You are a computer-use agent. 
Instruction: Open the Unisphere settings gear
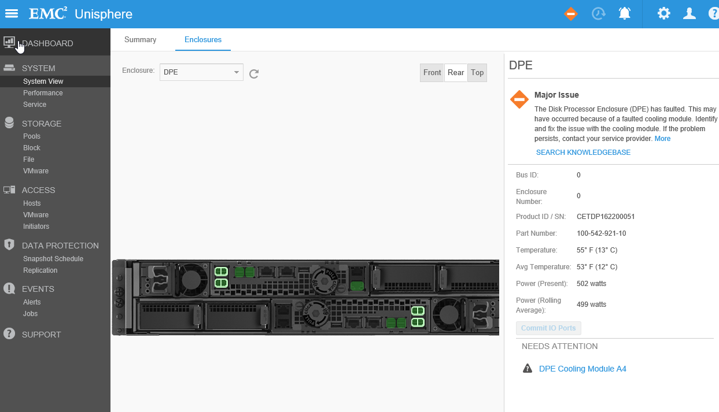663,13
